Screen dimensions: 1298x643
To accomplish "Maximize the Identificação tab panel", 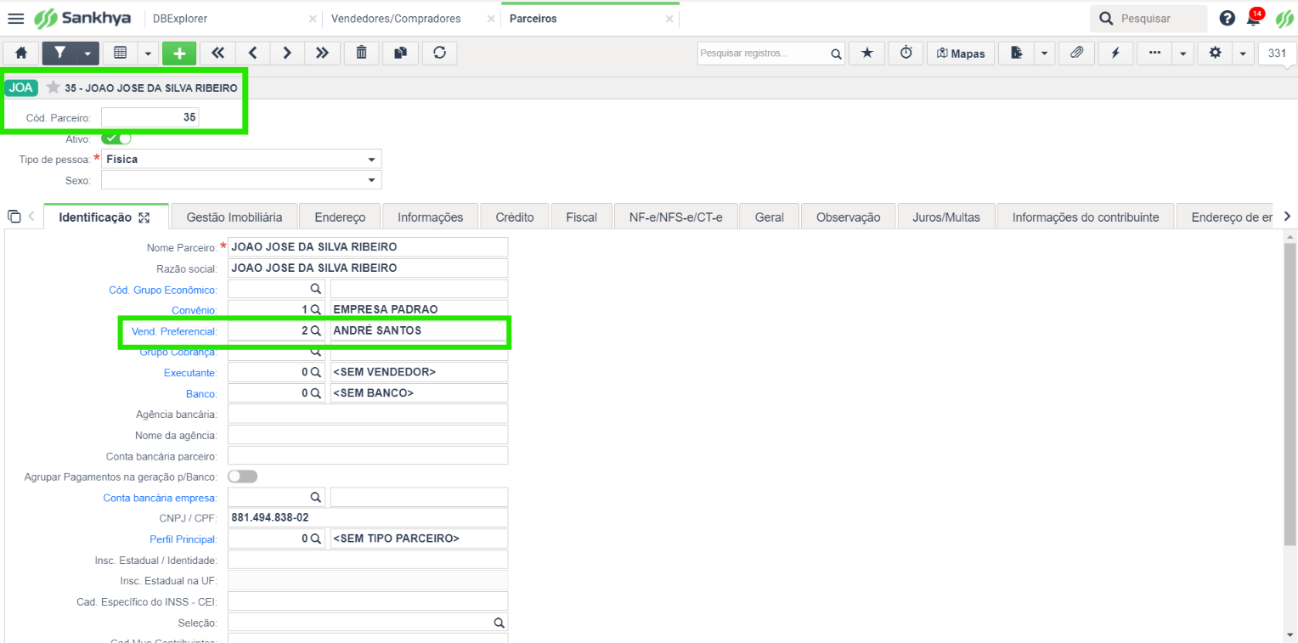I will tap(144, 217).
